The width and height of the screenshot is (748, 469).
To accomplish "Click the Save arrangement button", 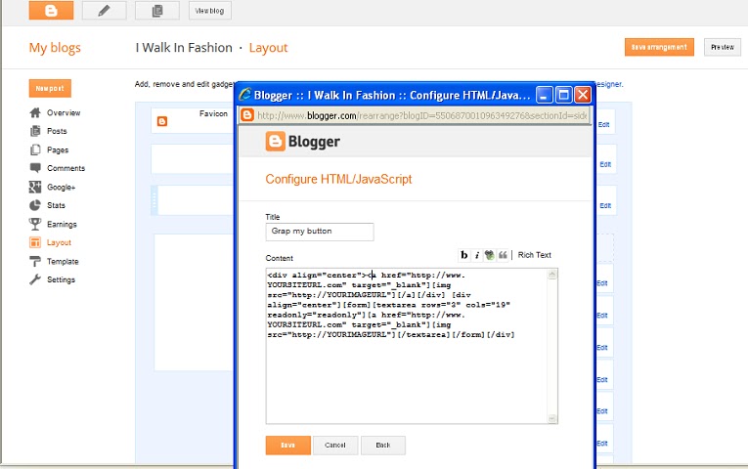I will 659,47.
